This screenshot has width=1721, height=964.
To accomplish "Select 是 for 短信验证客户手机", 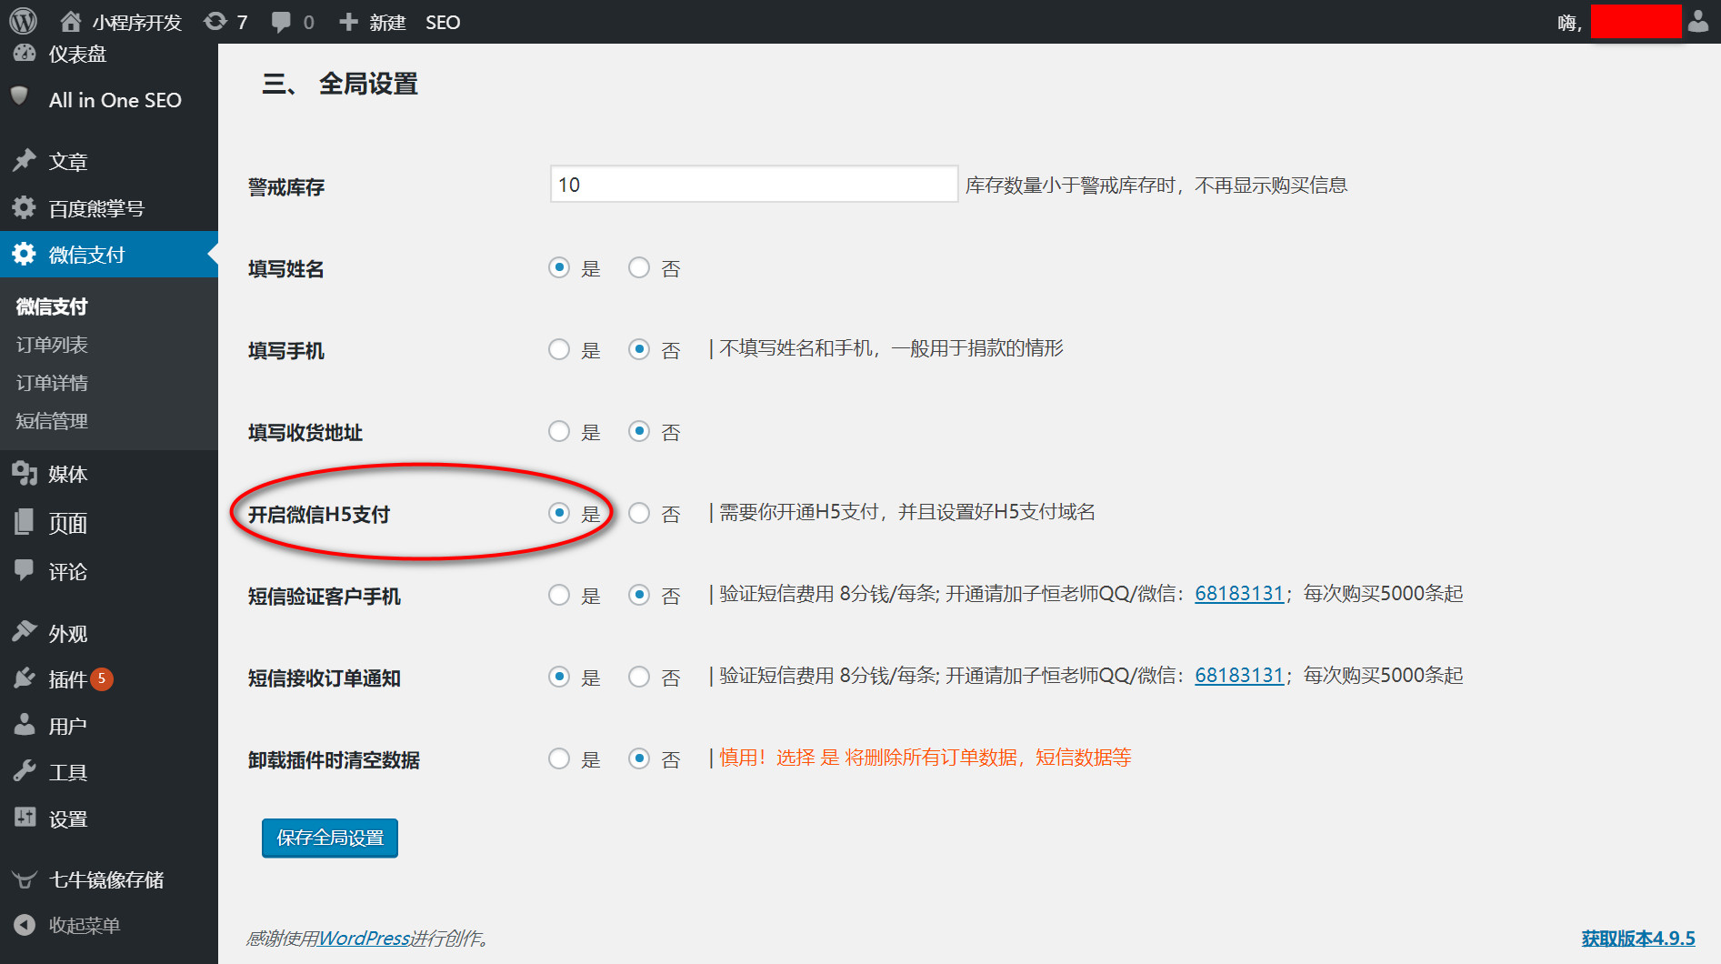I will click(559, 595).
